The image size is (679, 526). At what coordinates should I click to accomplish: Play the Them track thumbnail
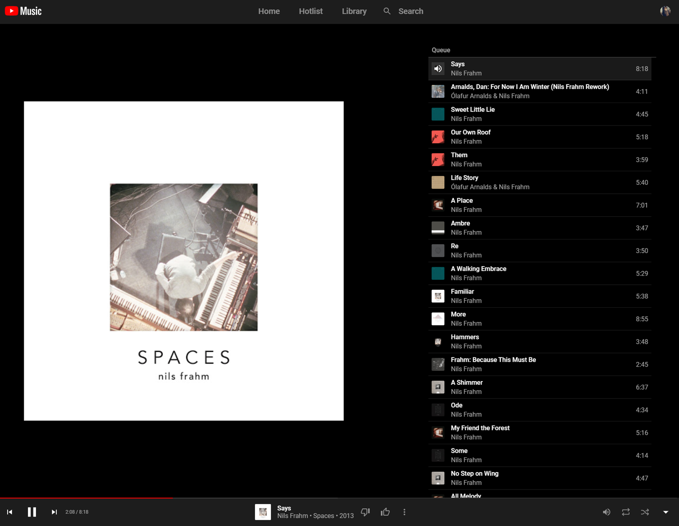pyautogui.click(x=438, y=160)
